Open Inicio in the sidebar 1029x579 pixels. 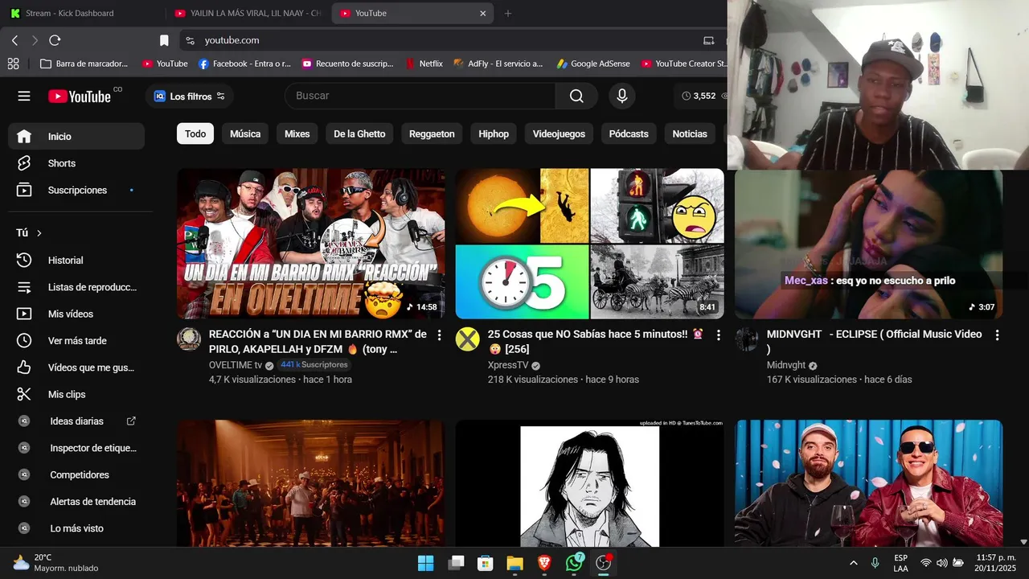[x=76, y=136]
